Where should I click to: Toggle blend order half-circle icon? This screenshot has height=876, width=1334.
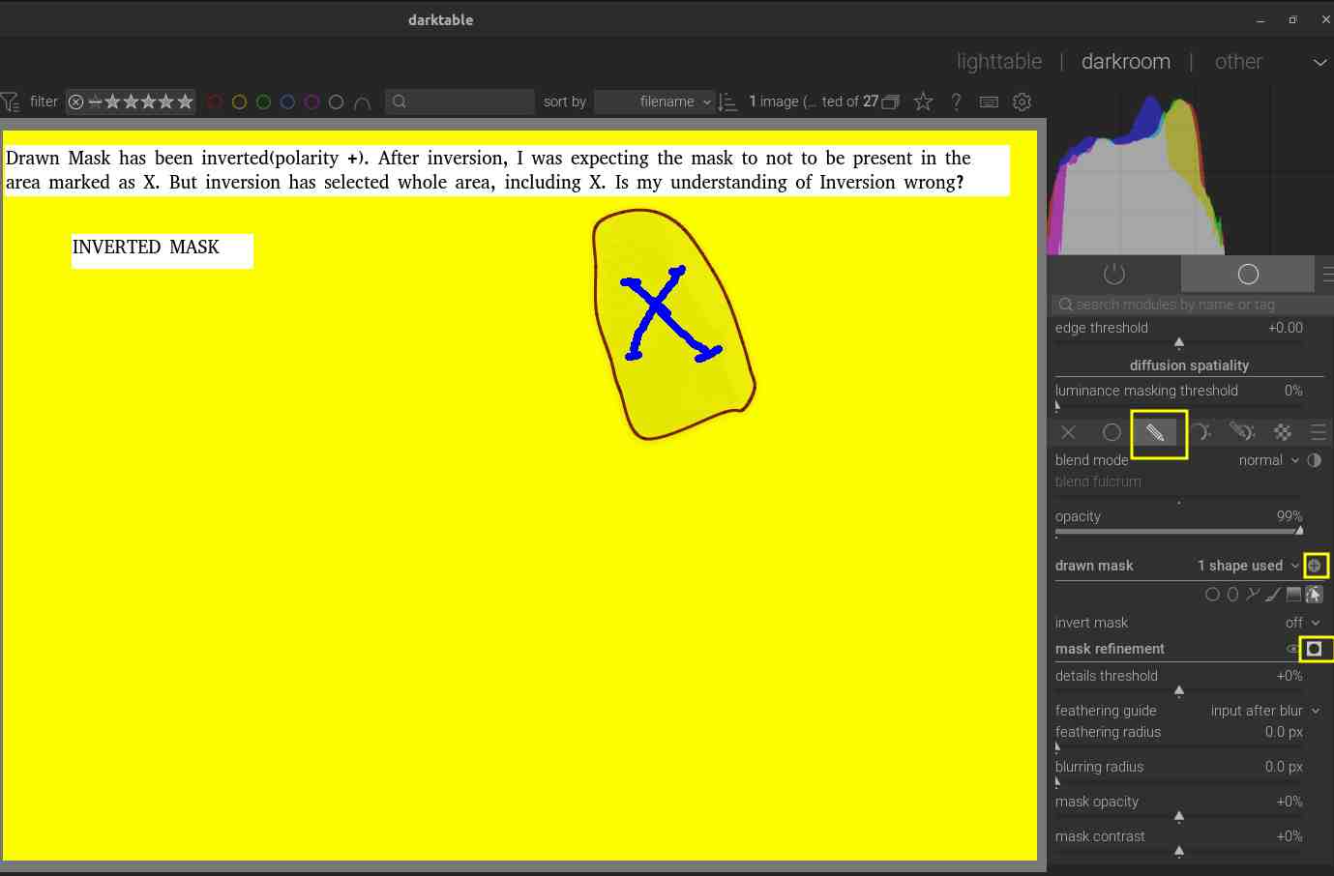[1314, 460]
